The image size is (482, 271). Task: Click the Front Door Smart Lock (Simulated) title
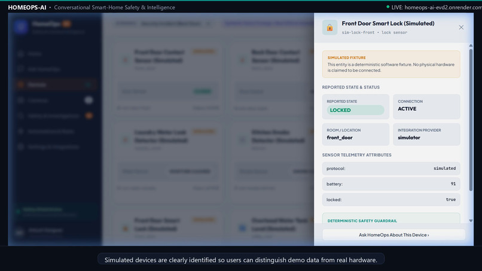[388, 23]
